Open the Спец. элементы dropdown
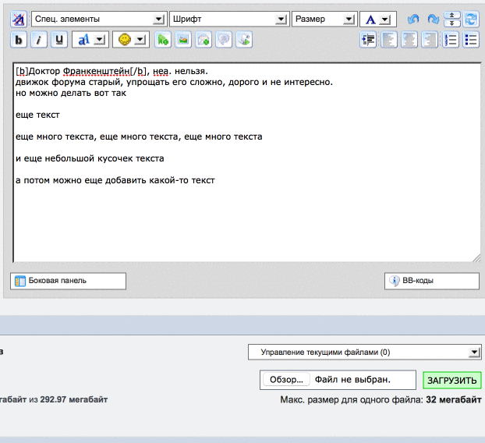Viewport: 485px width, 443px height. click(98, 19)
